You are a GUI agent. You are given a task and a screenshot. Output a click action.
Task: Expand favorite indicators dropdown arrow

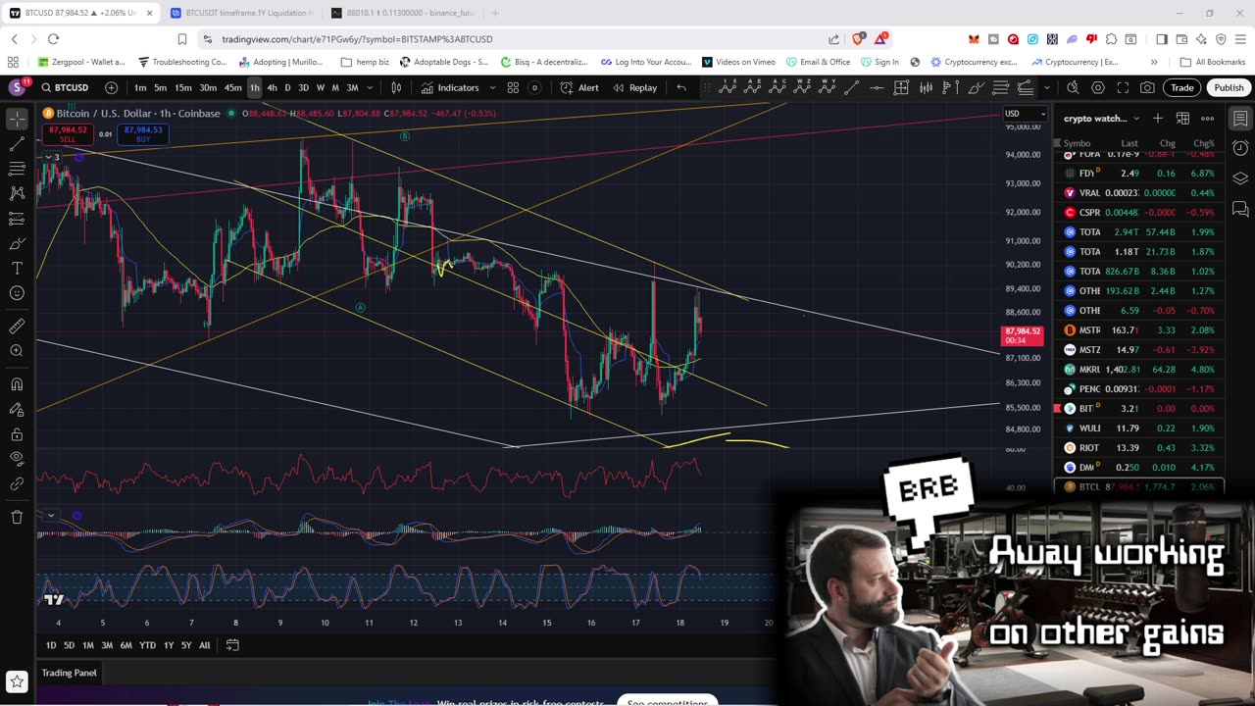(x=492, y=87)
